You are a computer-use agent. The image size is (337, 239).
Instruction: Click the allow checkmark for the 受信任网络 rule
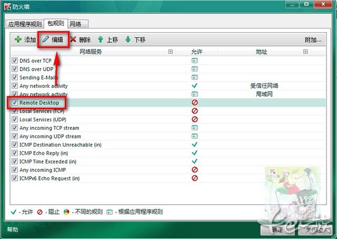coord(195,85)
